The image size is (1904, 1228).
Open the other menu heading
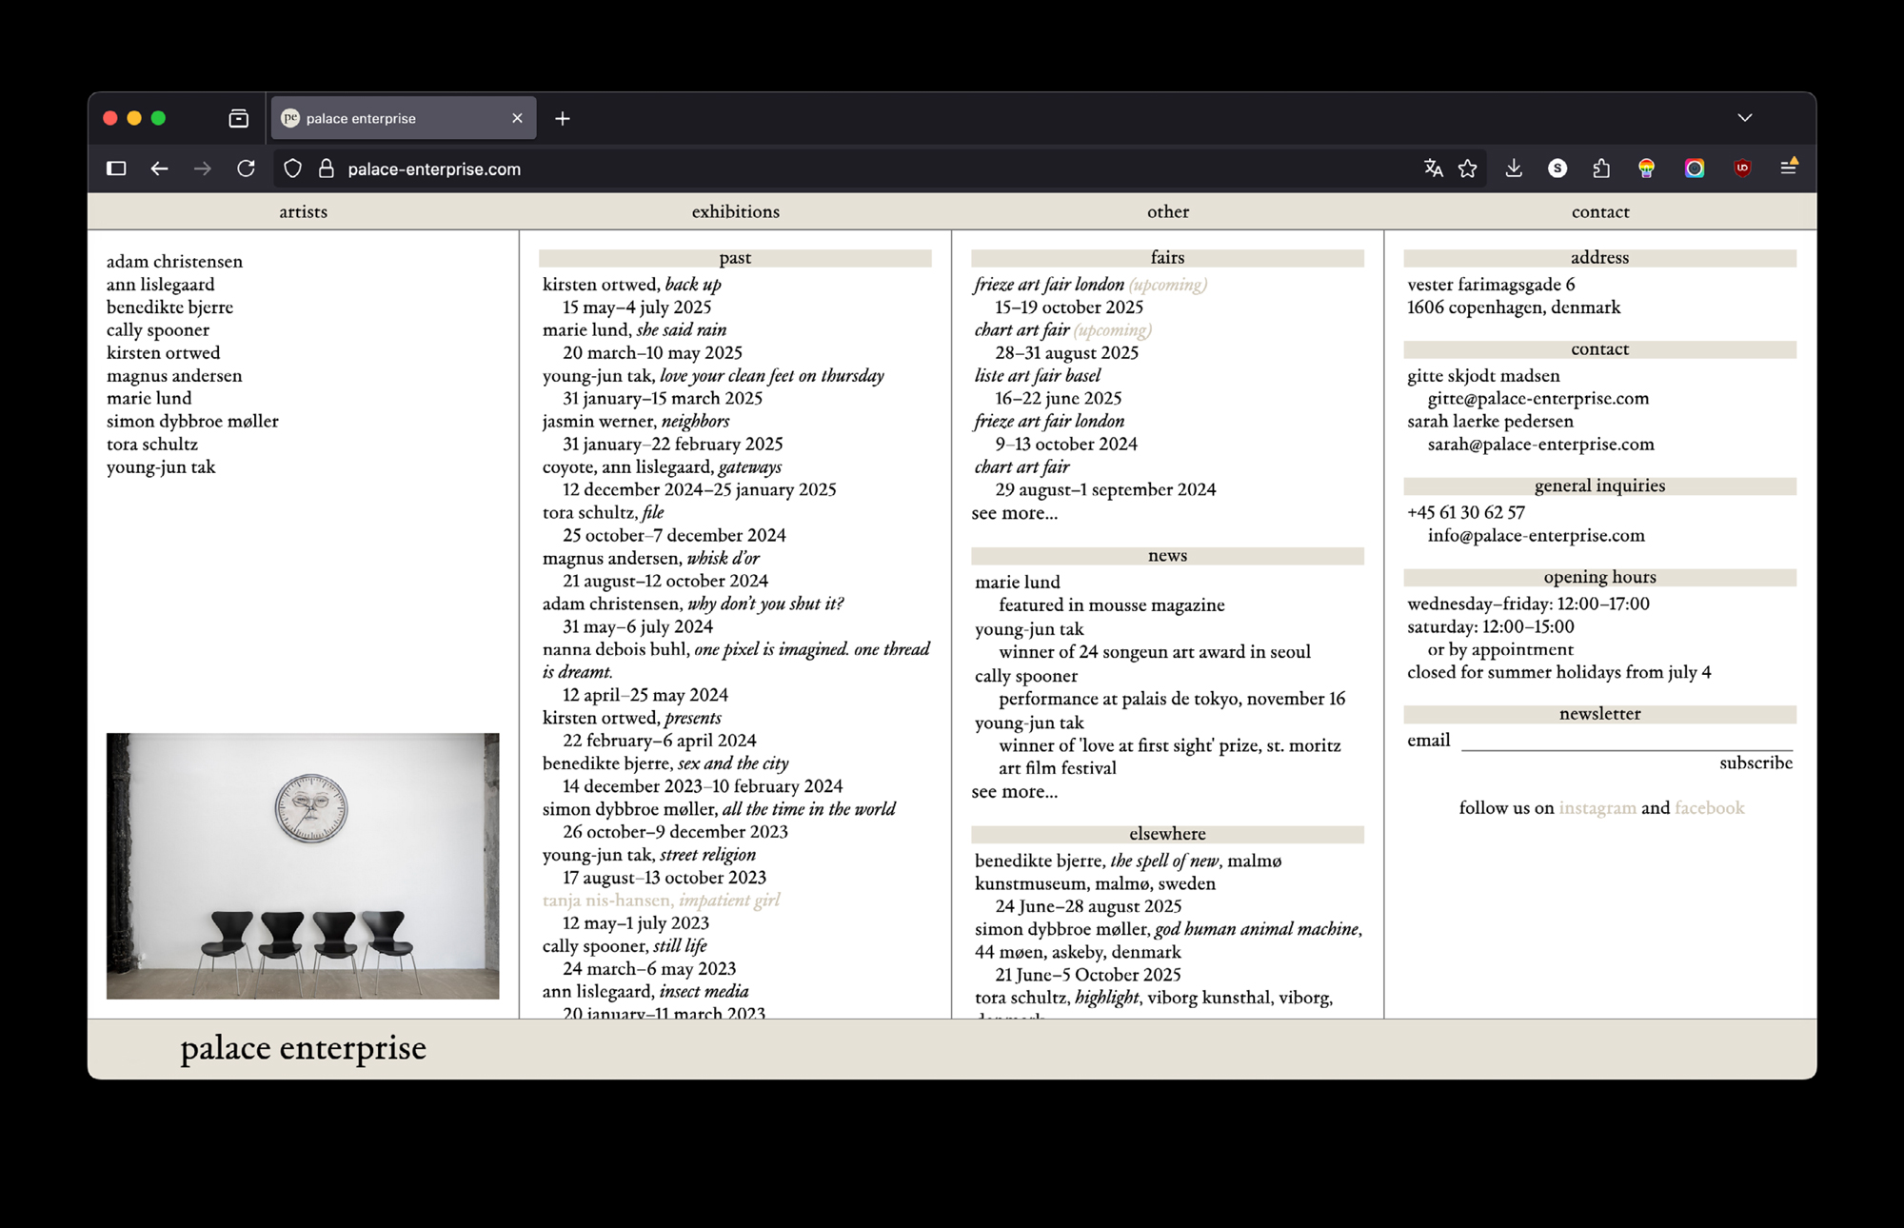pyautogui.click(x=1167, y=211)
